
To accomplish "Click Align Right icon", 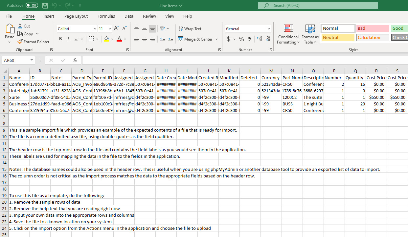I will click(152, 39).
